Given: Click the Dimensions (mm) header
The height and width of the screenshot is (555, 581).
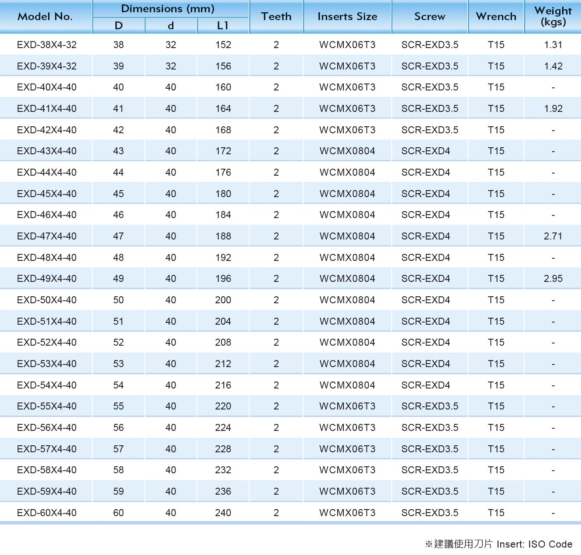Looking at the screenshot, I should point(168,9).
